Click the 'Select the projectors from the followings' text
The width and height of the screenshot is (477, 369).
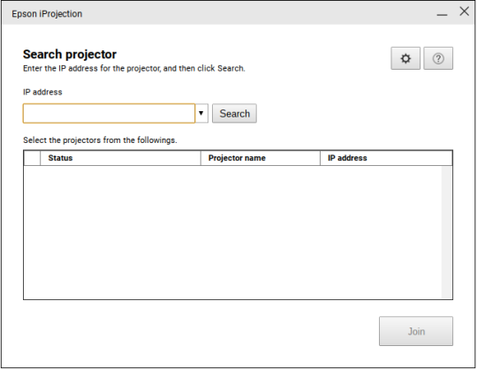pos(100,140)
